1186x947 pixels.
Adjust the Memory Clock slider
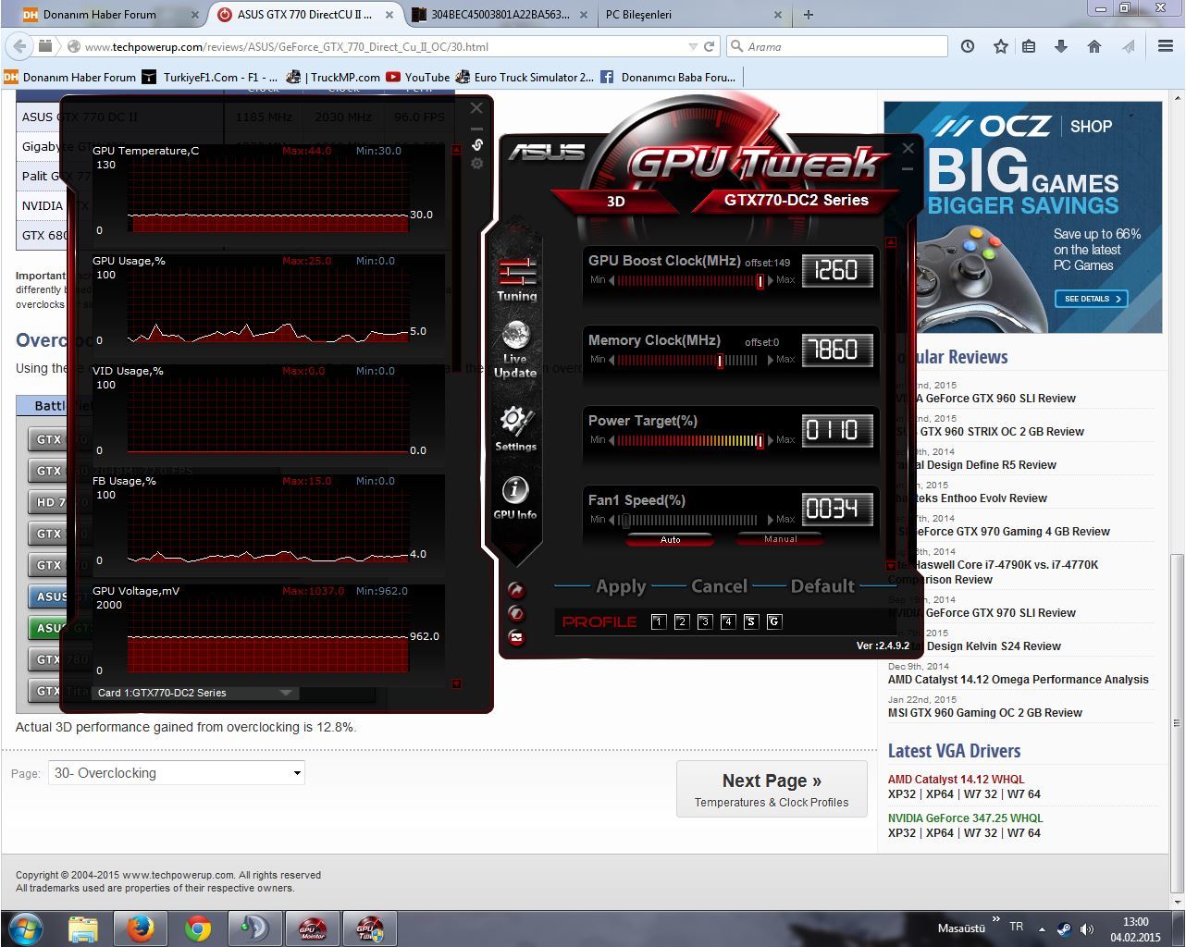[720, 361]
